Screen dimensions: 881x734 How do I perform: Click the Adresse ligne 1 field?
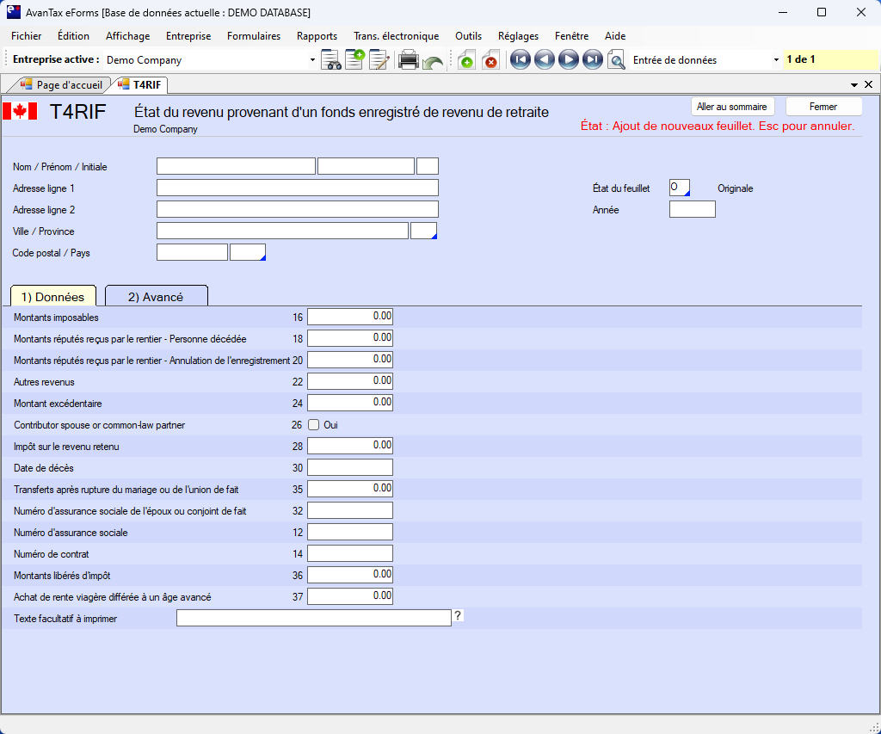297,188
